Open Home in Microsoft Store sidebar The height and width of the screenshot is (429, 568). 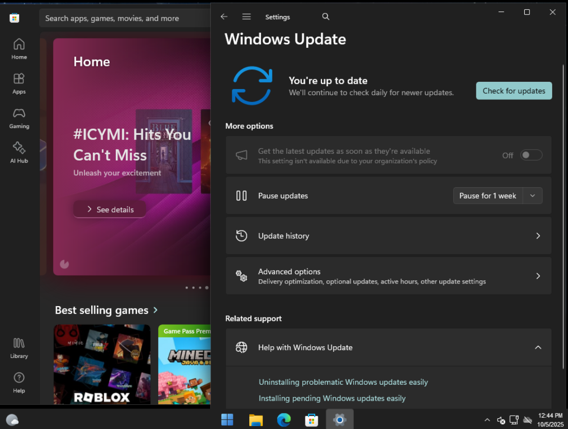(19, 49)
